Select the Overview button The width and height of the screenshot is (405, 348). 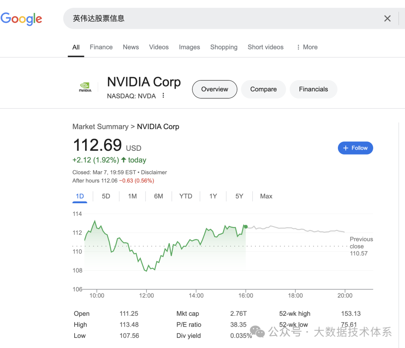point(214,89)
